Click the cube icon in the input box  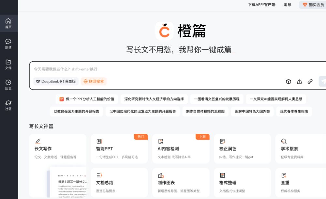click(x=289, y=82)
